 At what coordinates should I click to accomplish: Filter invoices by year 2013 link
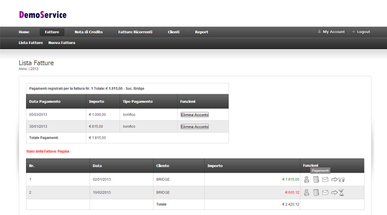[x=34, y=69]
